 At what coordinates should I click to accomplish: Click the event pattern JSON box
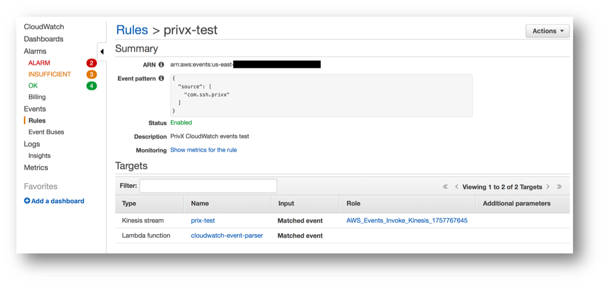[321, 96]
